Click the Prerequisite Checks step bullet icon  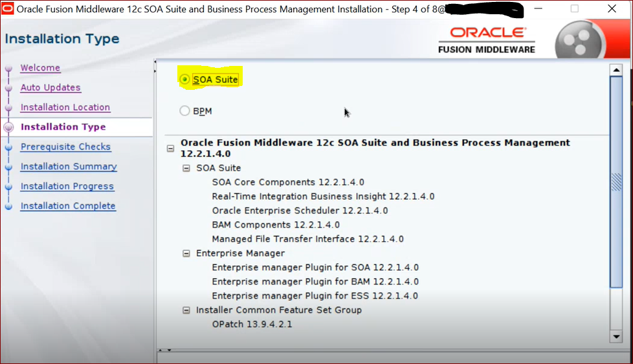tap(8, 147)
